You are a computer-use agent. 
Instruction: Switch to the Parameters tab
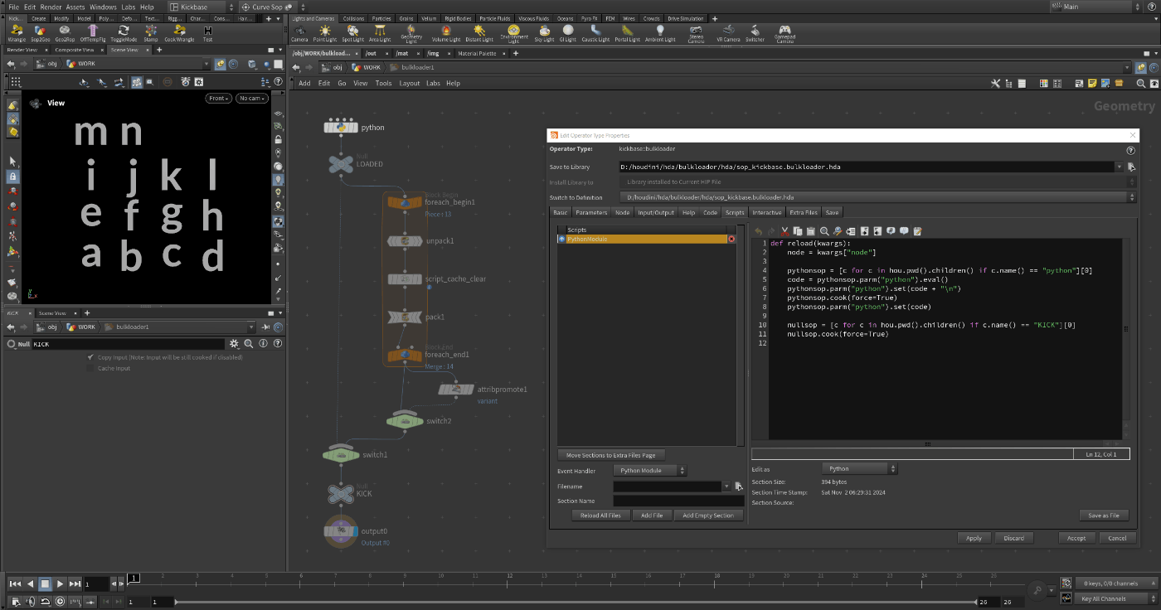pyautogui.click(x=591, y=213)
